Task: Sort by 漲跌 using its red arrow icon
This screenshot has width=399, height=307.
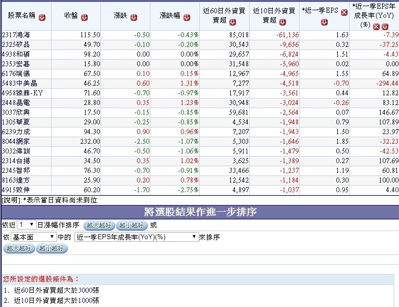Action: pyautogui.click(x=134, y=17)
